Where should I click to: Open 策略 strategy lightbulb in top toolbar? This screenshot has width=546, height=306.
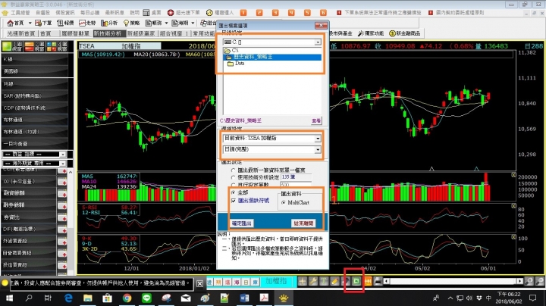(x=131, y=23)
